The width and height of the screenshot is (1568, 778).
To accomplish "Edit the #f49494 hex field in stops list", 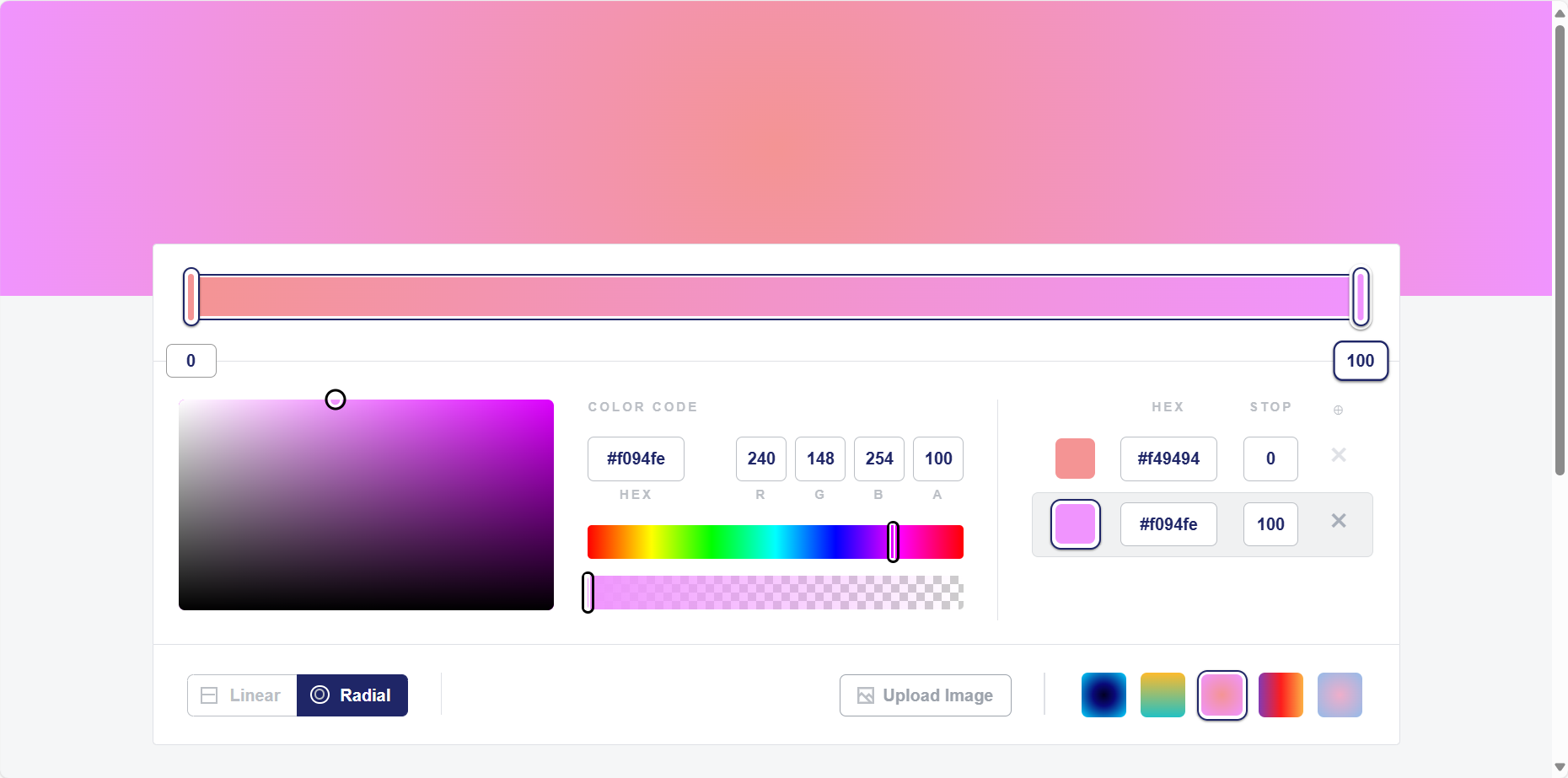I will point(1168,459).
